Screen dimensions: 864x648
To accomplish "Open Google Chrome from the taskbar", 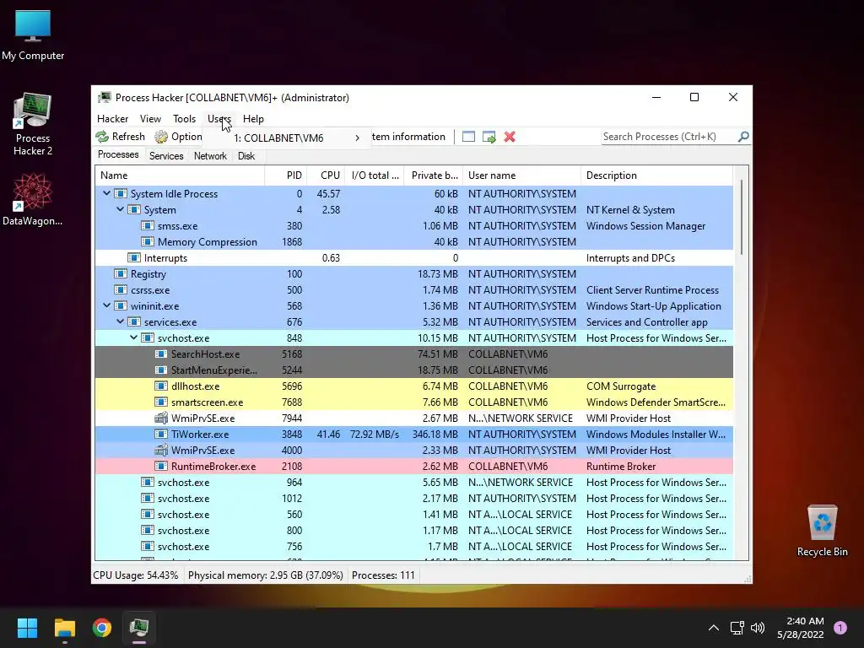I will 102,628.
